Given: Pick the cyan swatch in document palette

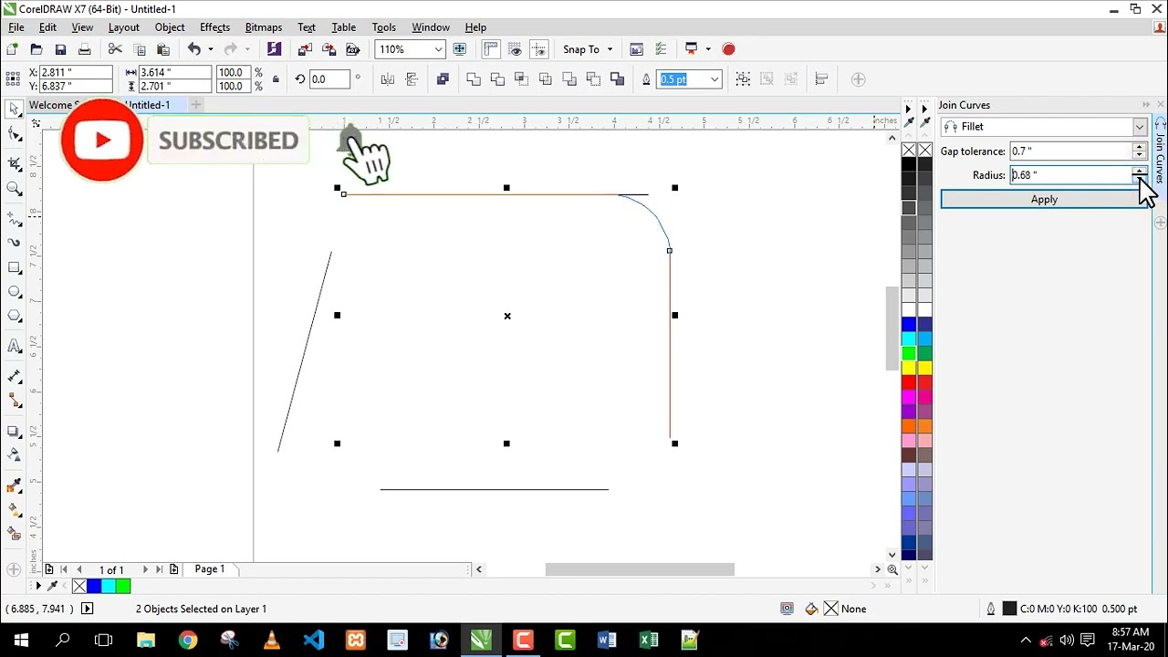Looking at the screenshot, I should coord(109,587).
